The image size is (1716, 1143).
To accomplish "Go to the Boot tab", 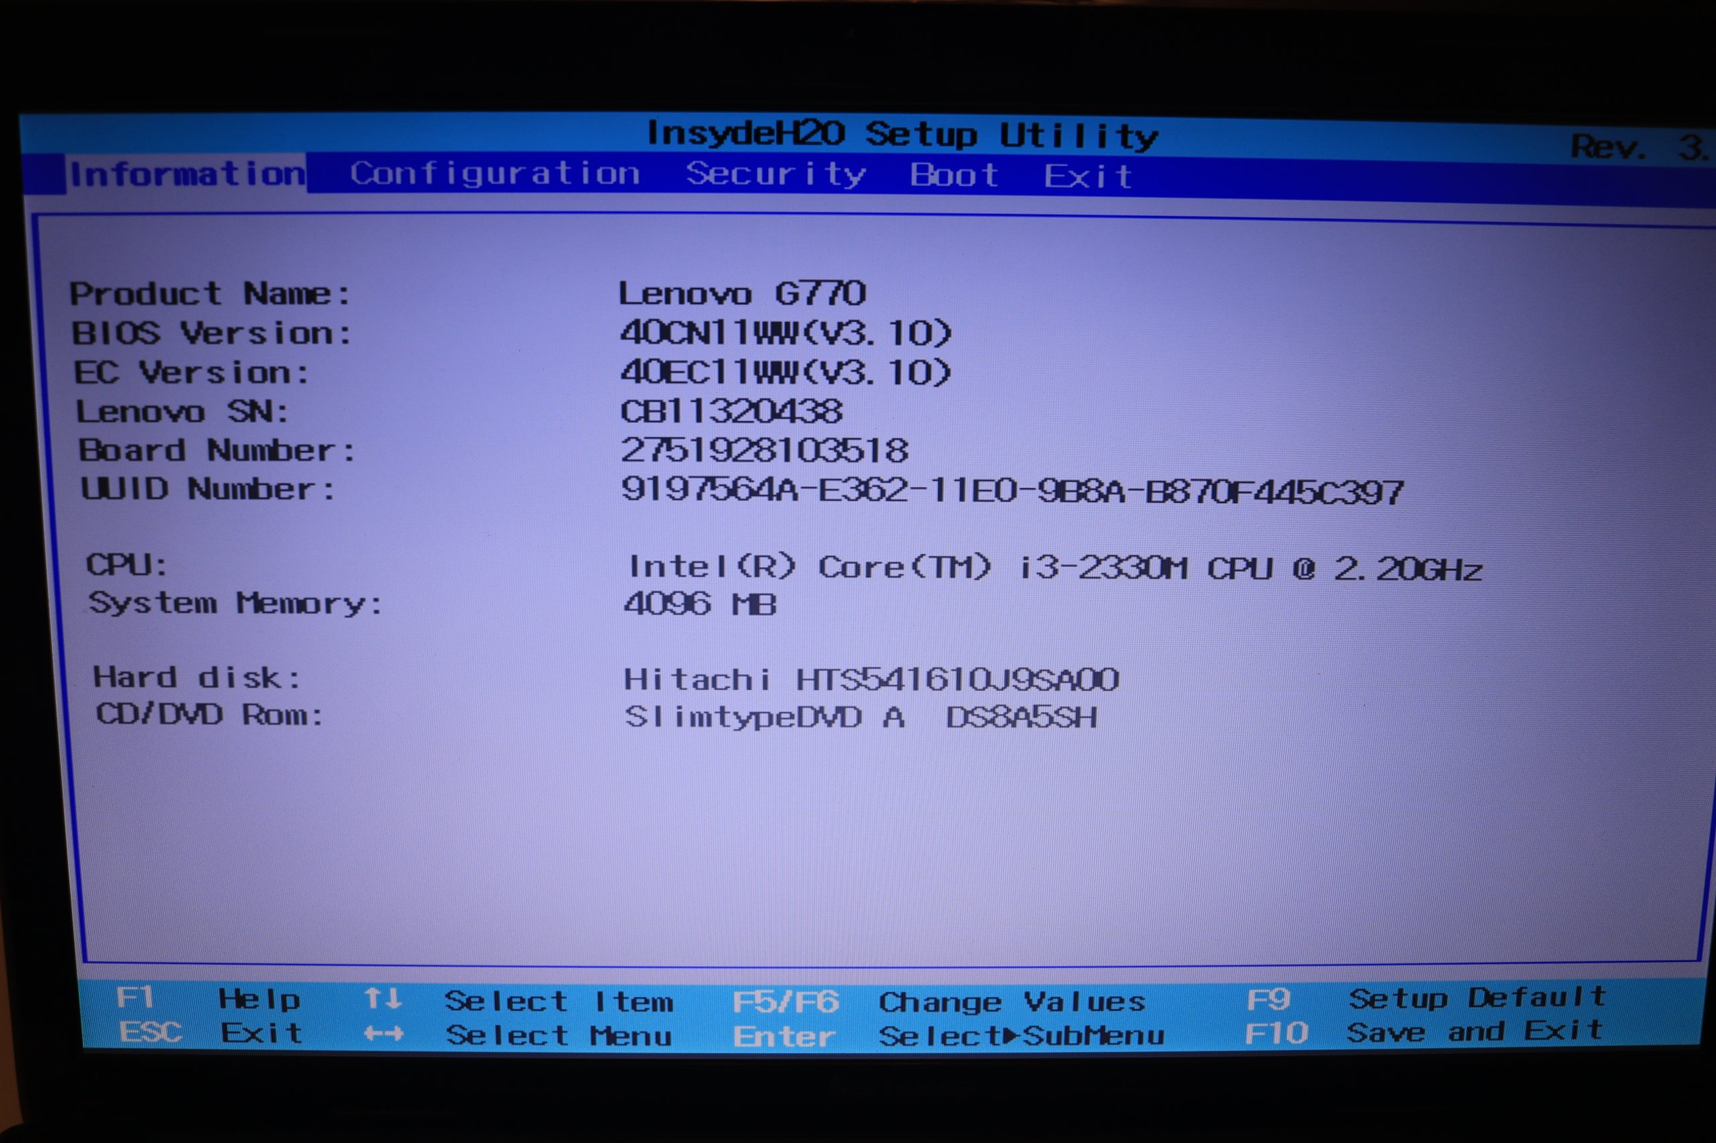I will pos(954,175).
